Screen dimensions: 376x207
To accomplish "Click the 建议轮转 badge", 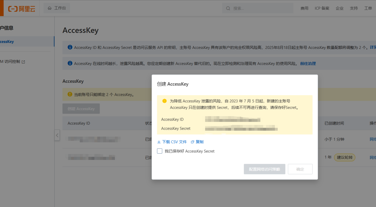I will [x=344, y=157].
